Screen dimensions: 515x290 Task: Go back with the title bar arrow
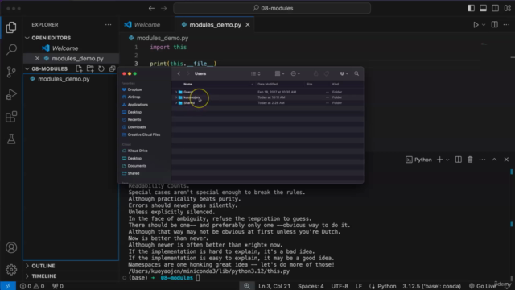(151, 8)
